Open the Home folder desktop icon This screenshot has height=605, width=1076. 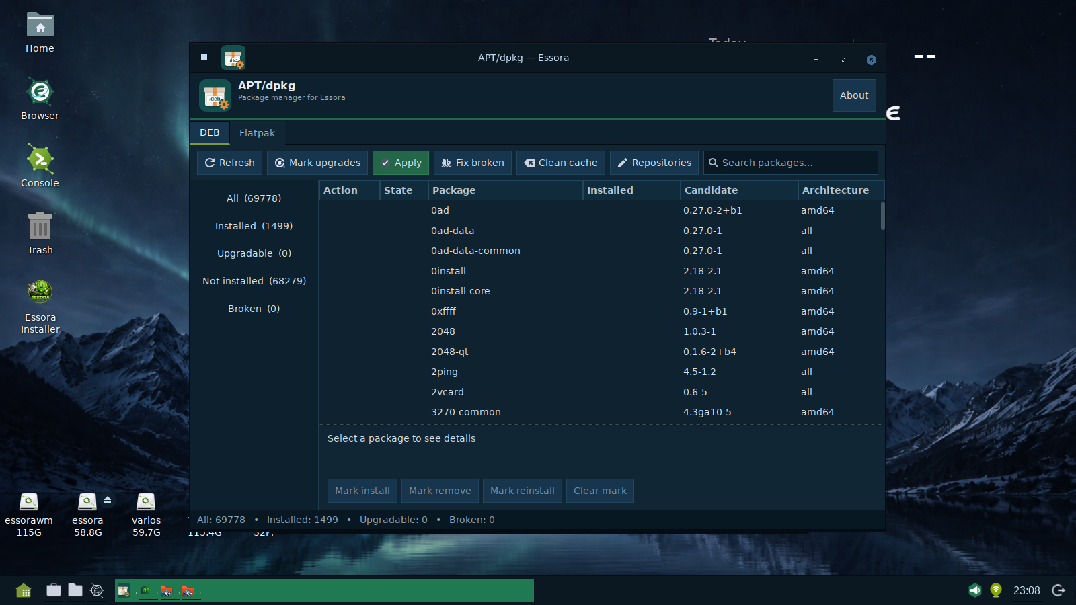(x=40, y=32)
